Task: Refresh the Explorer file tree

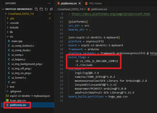Action: 46,9
